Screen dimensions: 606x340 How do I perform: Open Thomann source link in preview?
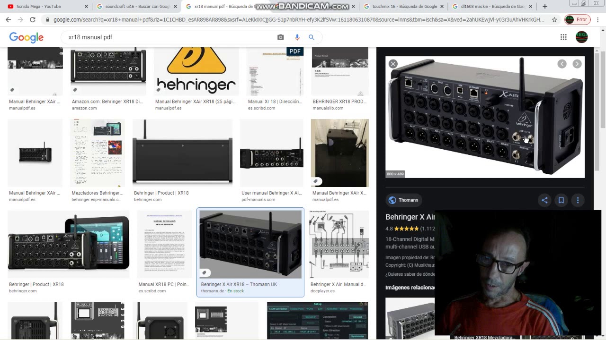click(x=403, y=200)
